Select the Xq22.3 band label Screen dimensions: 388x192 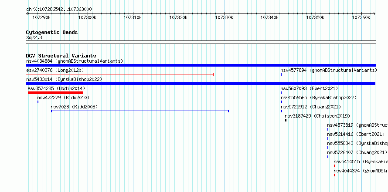(x=34, y=37)
